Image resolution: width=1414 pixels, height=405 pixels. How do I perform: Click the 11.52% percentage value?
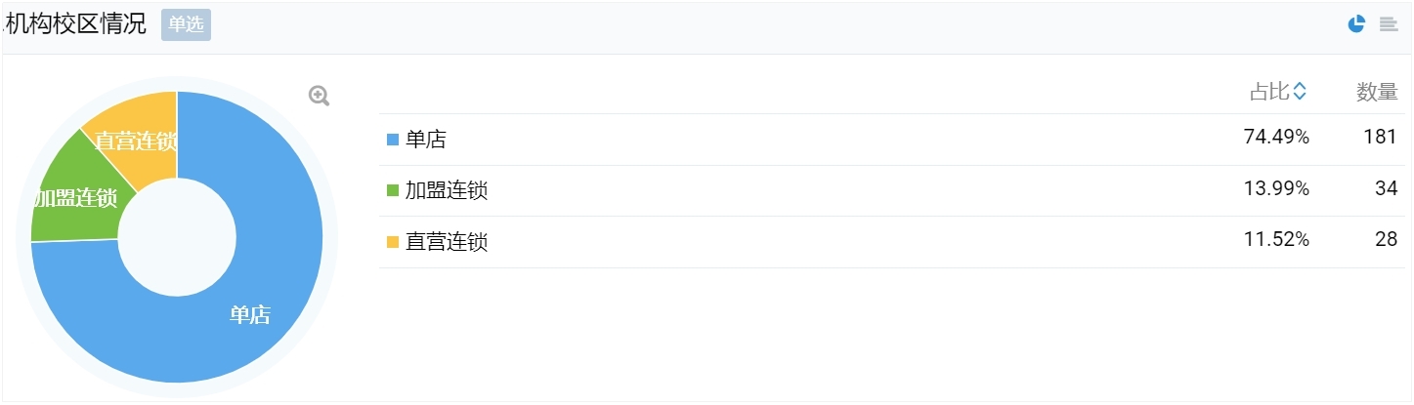[x=1276, y=240]
